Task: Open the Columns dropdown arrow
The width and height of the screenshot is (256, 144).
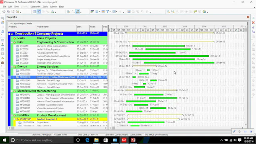Action: tap(99, 12)
